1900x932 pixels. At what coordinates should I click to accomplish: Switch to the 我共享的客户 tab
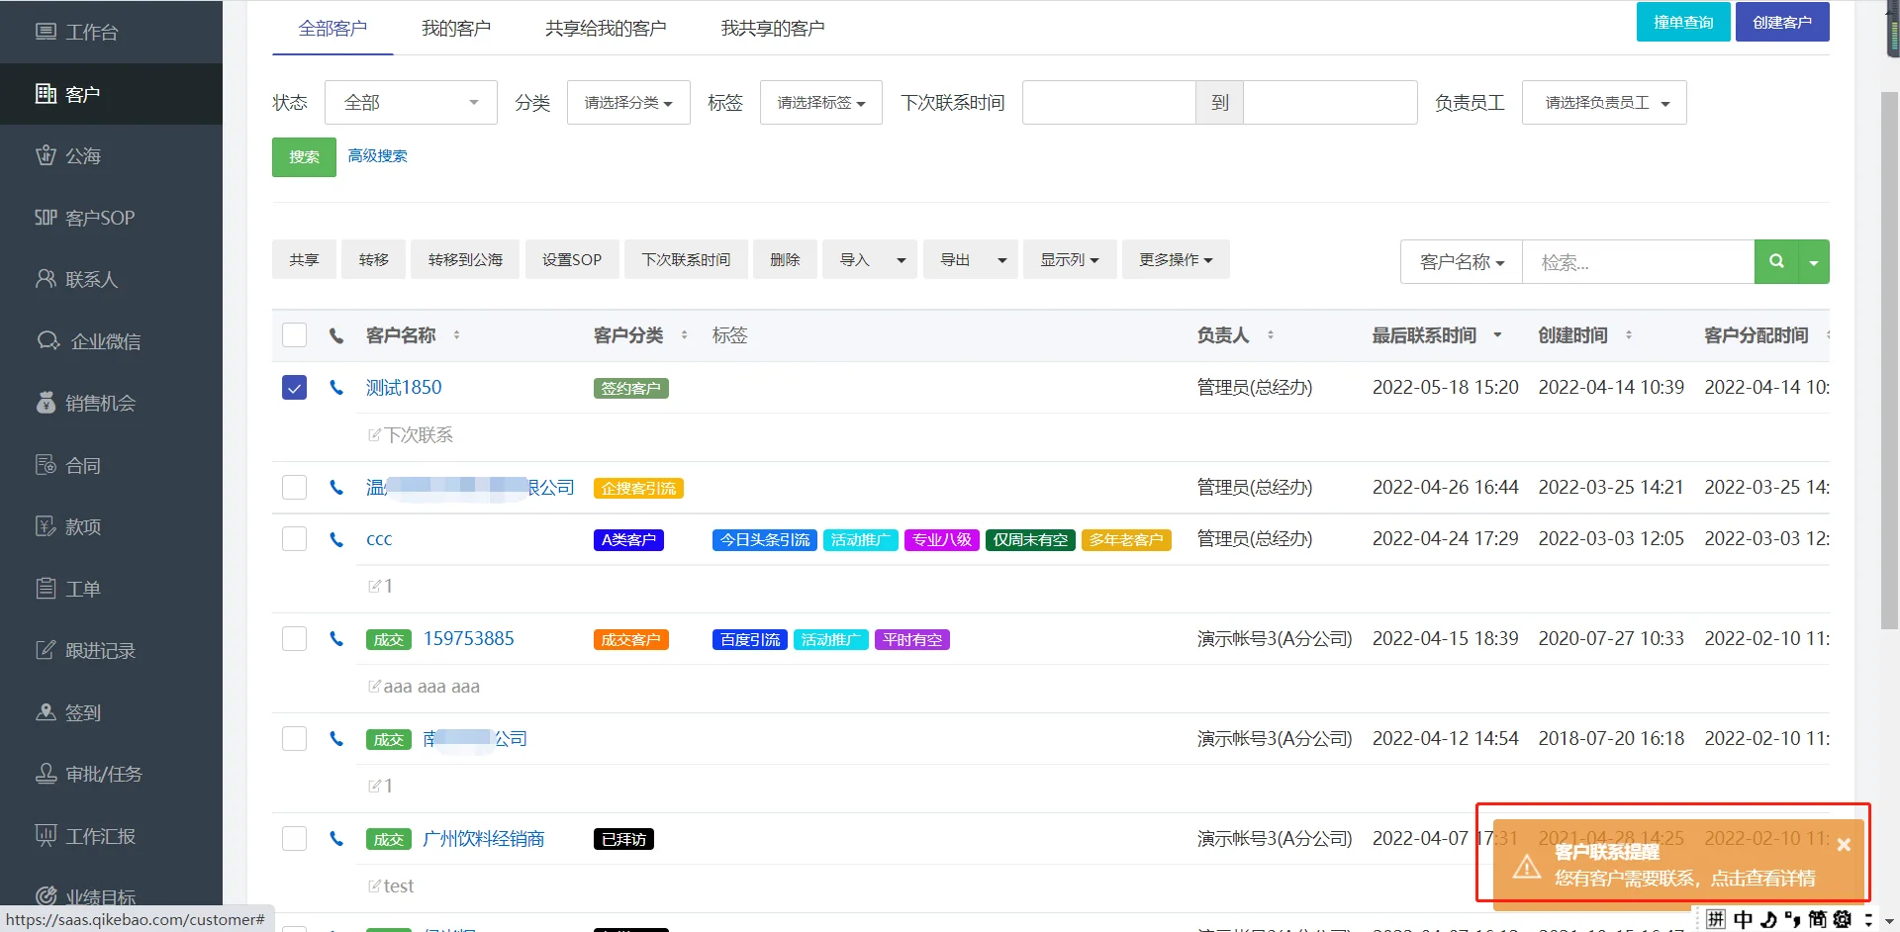[773, 28]
